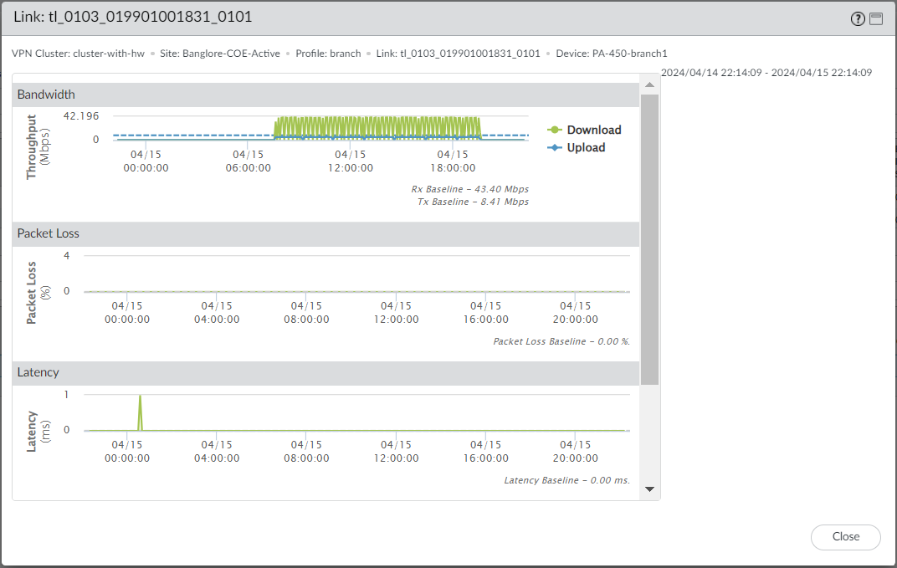Click the dashed baseline in Throughput chart

coord(192,135)
